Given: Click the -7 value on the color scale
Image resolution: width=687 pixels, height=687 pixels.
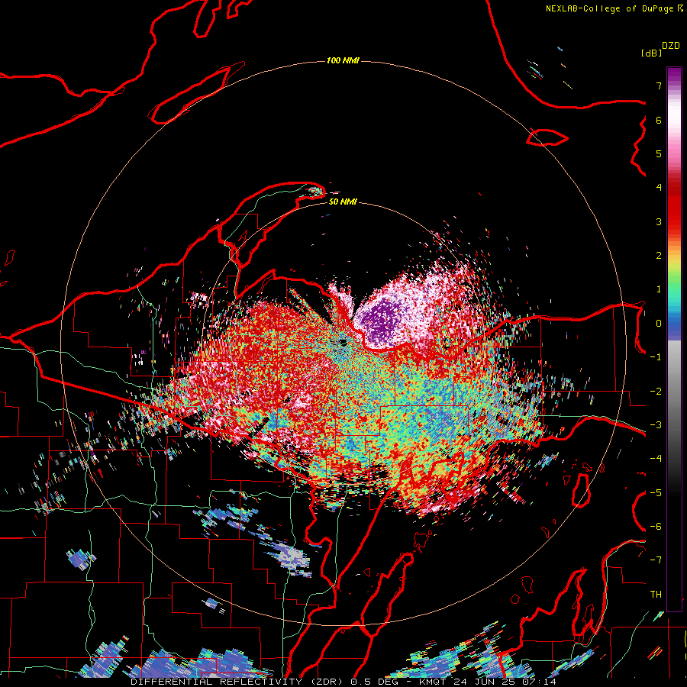Looking at the screenshot, I should (656, 560).
